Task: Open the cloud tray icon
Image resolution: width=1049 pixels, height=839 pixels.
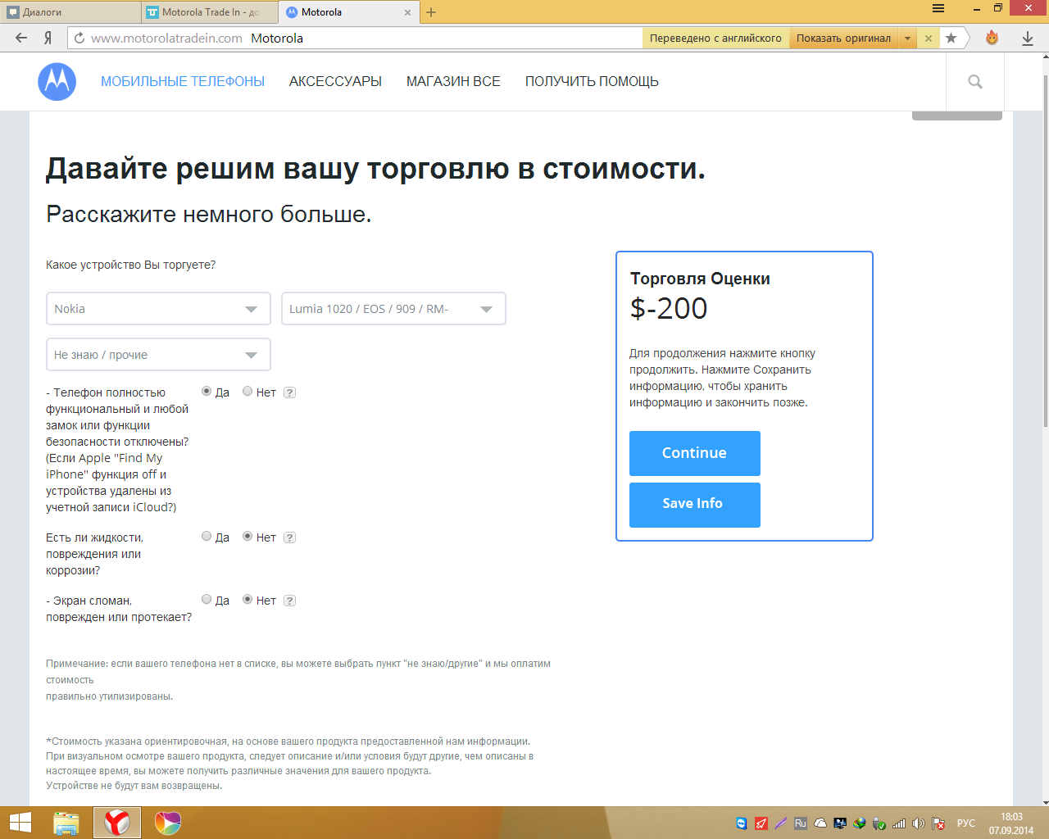Action: point(820,823)
